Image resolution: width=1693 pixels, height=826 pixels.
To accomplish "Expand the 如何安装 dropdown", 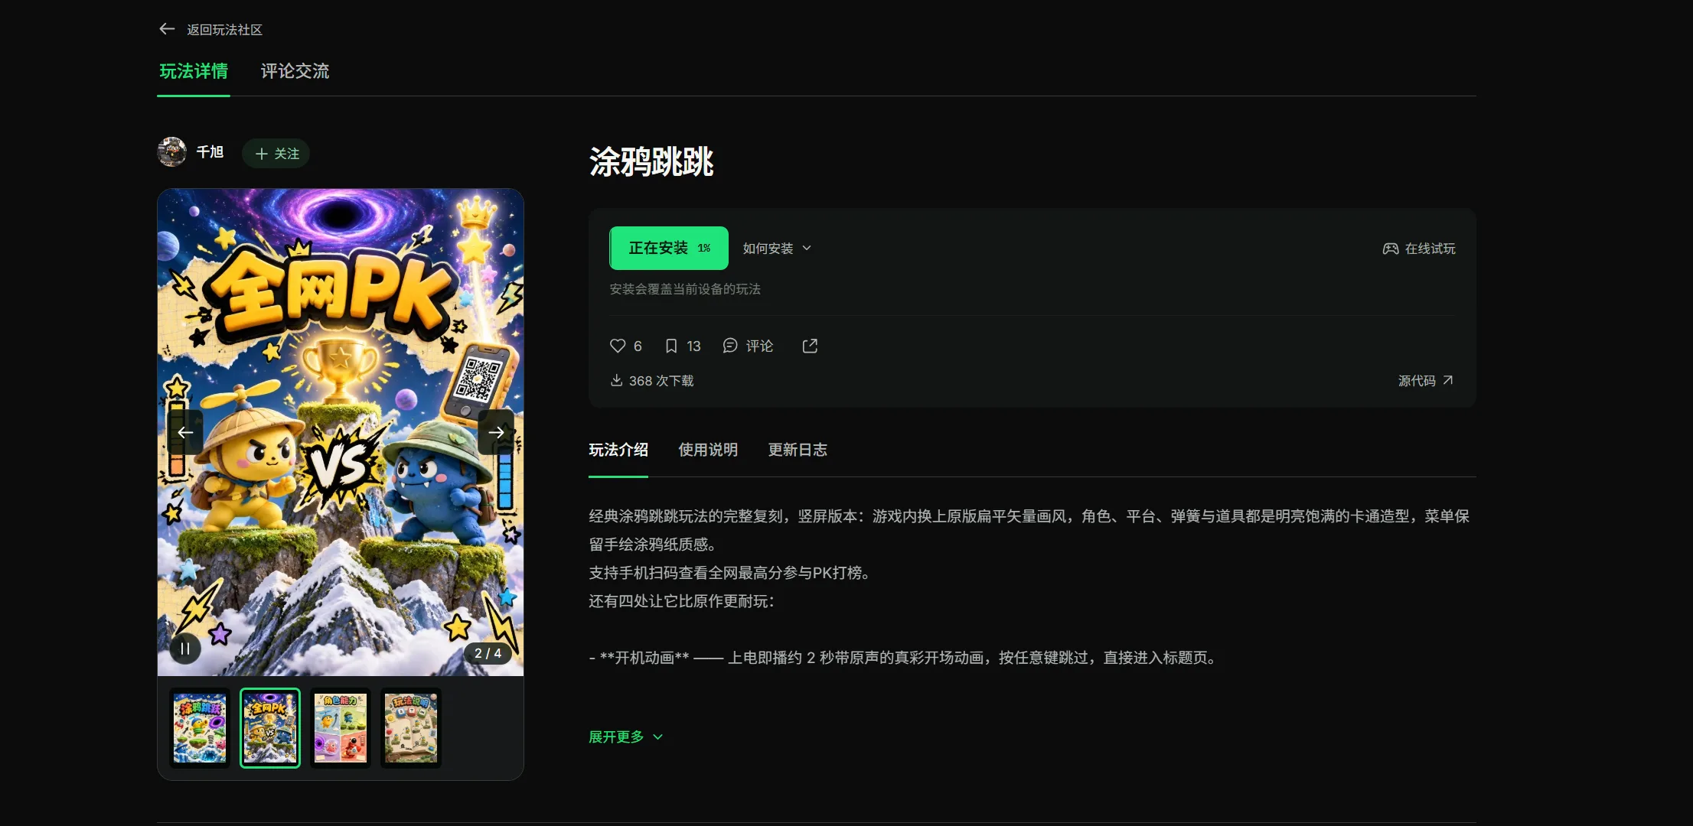I will click(777, 249).
